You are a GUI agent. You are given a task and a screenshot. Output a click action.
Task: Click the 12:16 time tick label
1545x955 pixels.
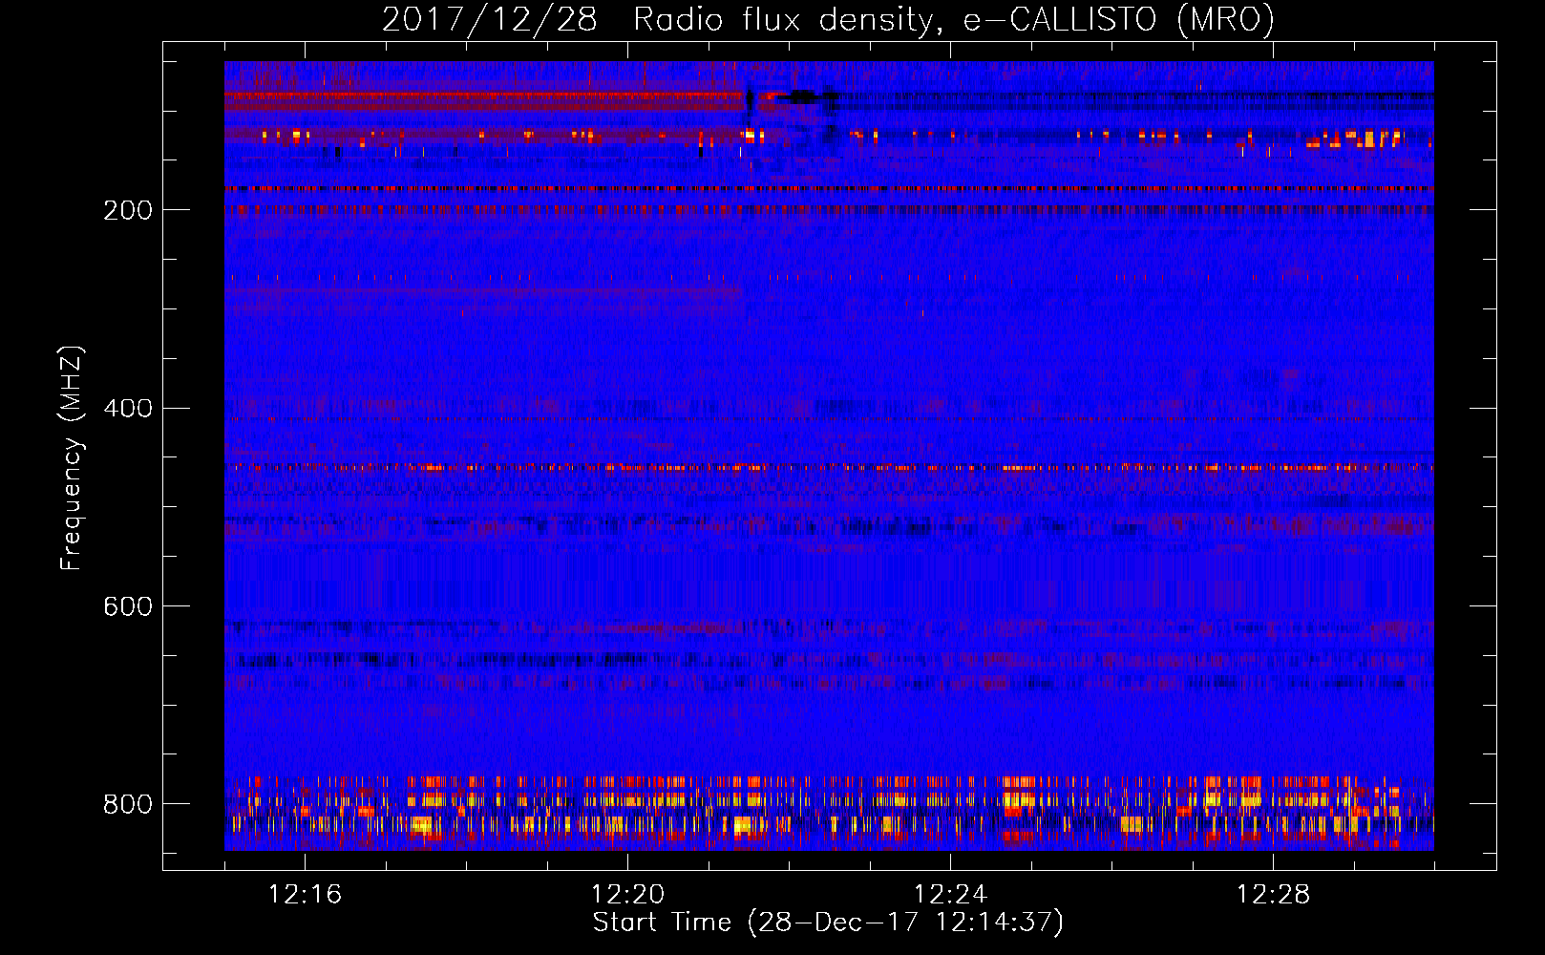tap(305, 895)
